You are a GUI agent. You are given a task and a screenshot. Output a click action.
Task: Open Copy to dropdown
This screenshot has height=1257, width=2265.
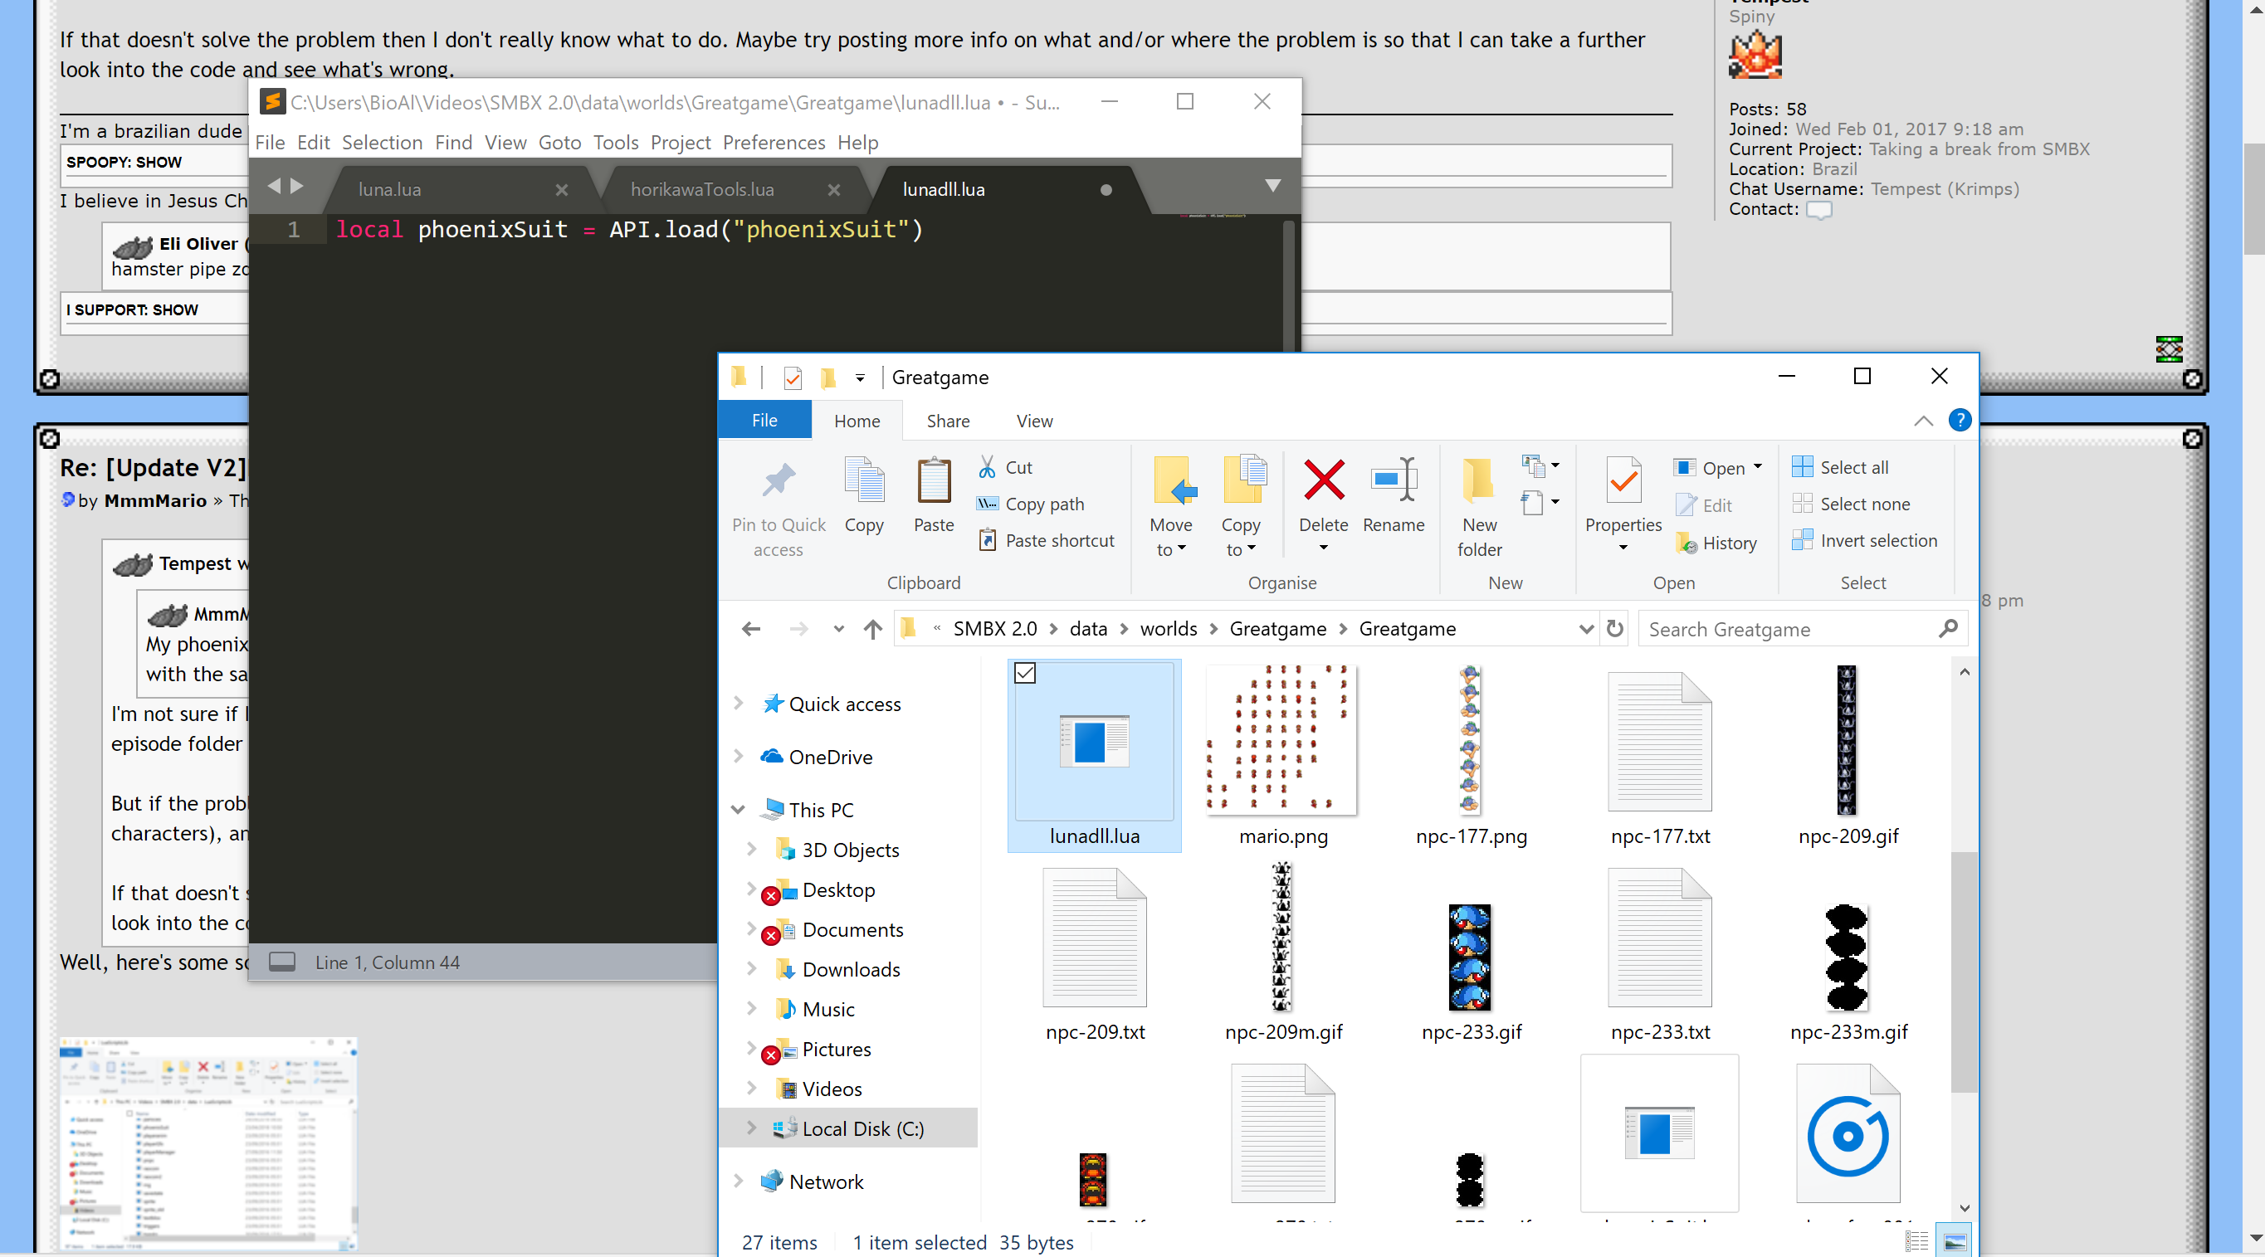click(x=1240, y=548)
